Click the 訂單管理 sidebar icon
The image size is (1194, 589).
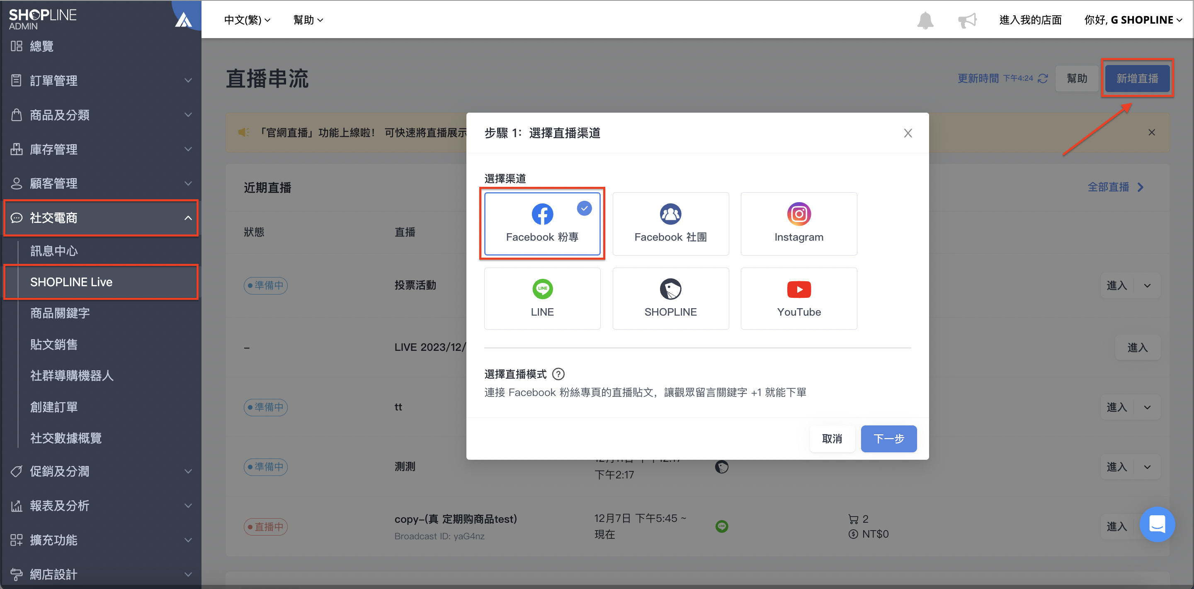16,80
